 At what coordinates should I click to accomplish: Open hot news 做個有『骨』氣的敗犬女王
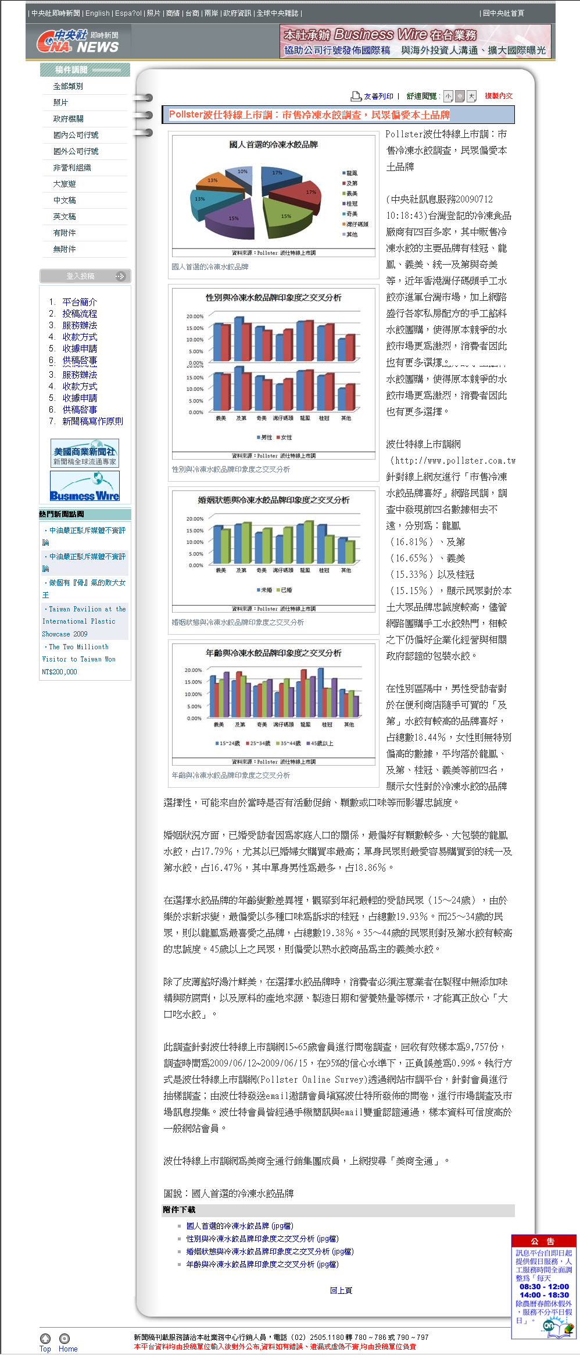[84, 589]
